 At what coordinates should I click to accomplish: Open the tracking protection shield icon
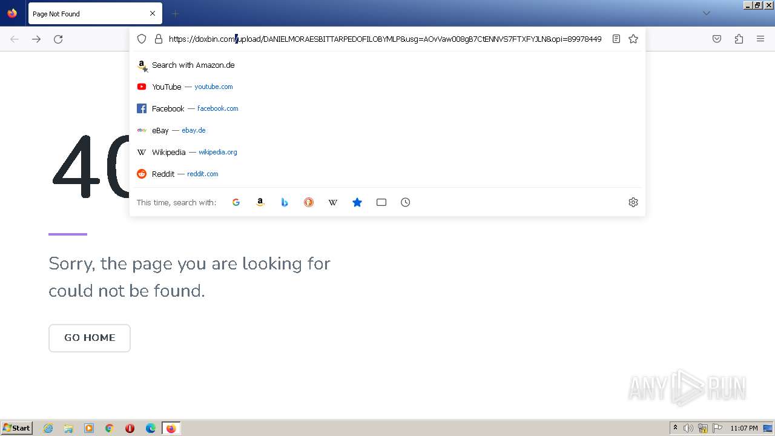[142, 39]
